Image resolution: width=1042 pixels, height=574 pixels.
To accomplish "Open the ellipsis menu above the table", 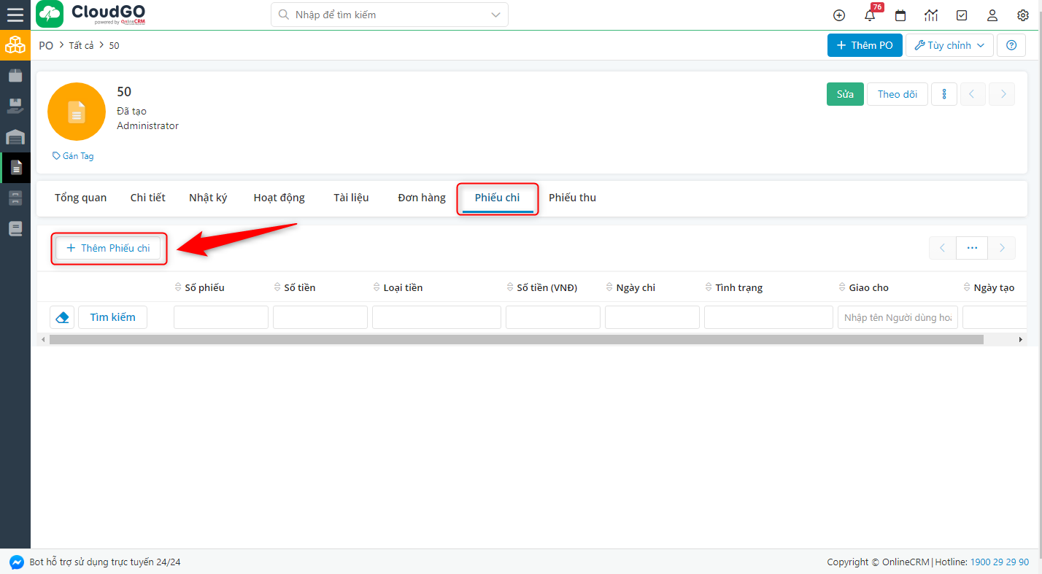I will 971,247.
